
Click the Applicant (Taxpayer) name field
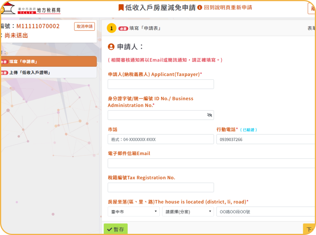coord(160,84)
